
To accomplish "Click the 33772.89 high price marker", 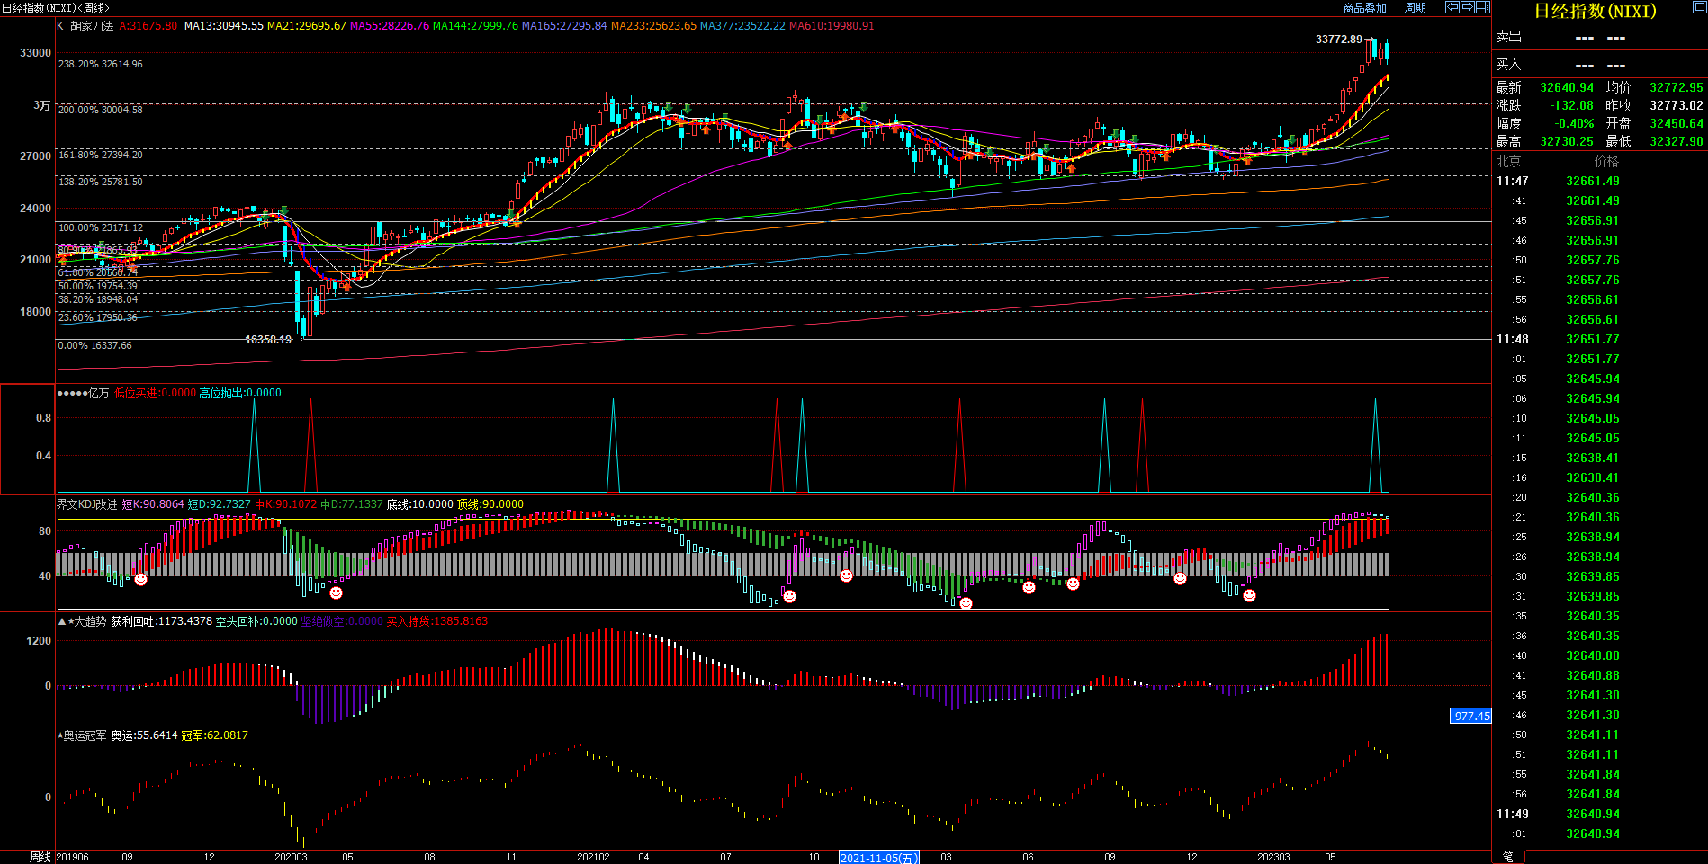I will (x=1338, y=39).
